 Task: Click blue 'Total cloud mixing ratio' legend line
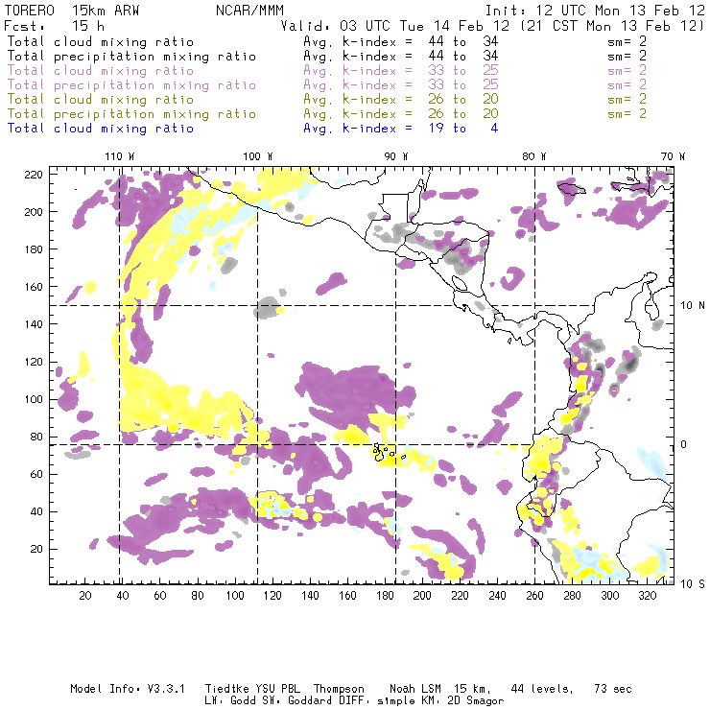pos(101,129)
